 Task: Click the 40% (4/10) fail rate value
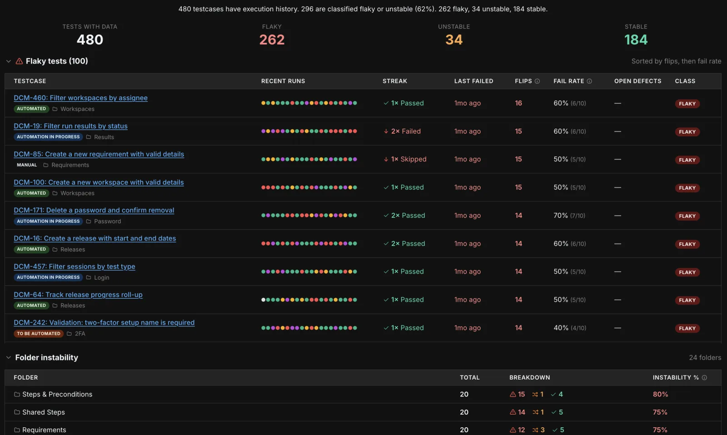click(x=570, y=328)
